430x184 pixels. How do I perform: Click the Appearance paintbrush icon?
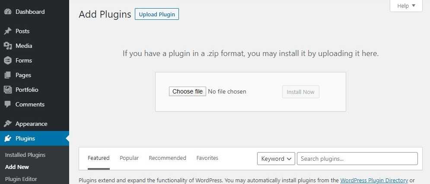pos(8,124)
